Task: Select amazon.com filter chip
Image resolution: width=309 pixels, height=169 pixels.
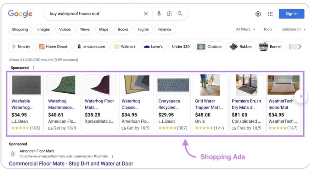Action: click(x=91, y=47)
